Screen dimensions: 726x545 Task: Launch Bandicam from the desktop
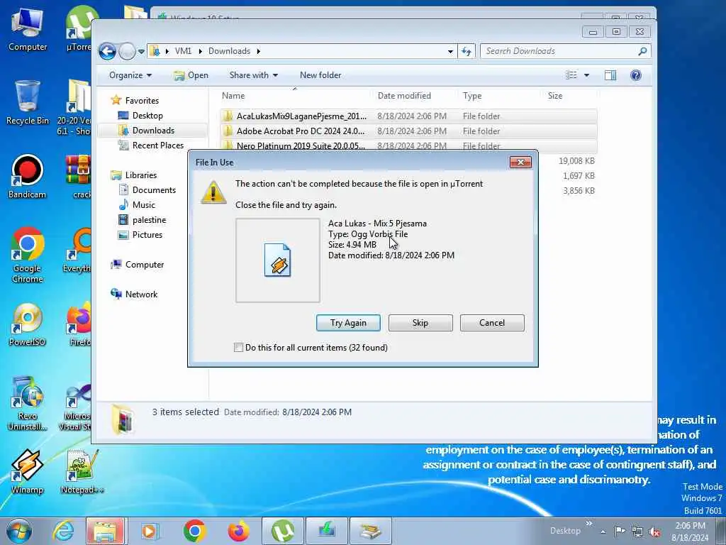(x=28, y=177)
